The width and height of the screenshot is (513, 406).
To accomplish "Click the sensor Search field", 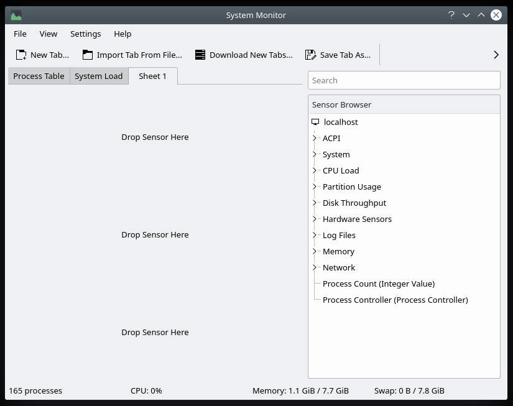I will point(404,80).
